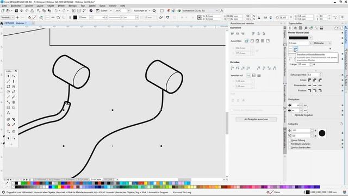Image resolution: width=348 pixels, height=196 pixels.
Task: Open the transparency checker tab in Eigenschaften
Action: (x=301, y=28)
